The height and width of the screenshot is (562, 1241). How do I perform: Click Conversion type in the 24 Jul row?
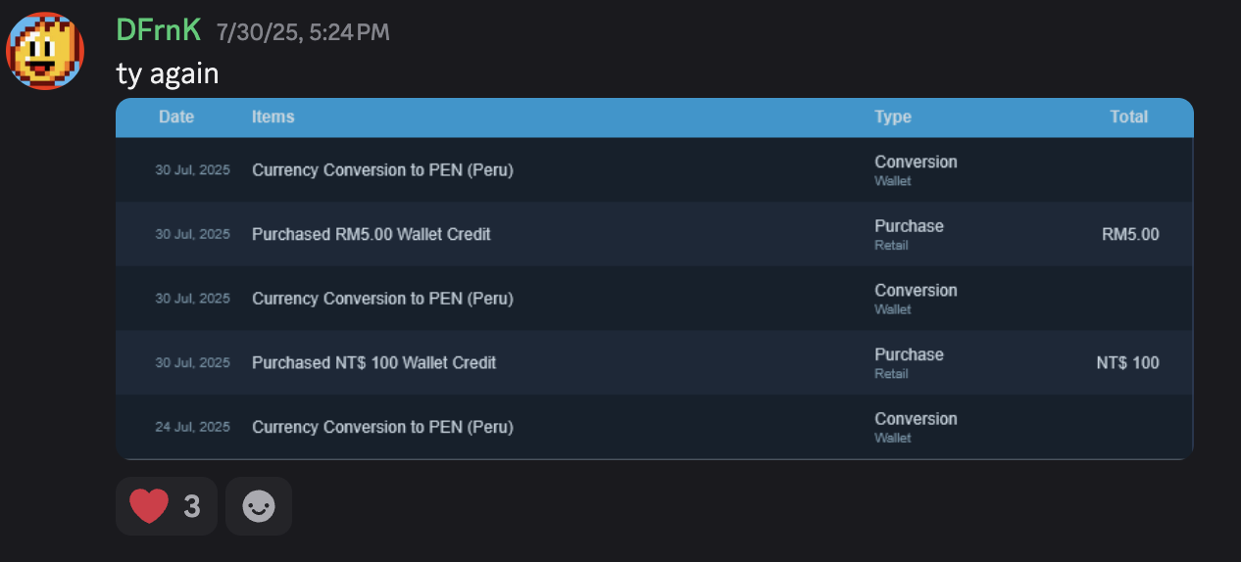point(916,419)
